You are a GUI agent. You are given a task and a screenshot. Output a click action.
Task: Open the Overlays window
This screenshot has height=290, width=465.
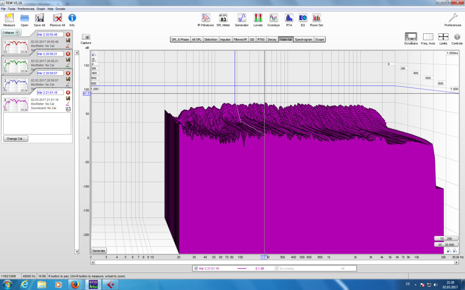point(274,18)
